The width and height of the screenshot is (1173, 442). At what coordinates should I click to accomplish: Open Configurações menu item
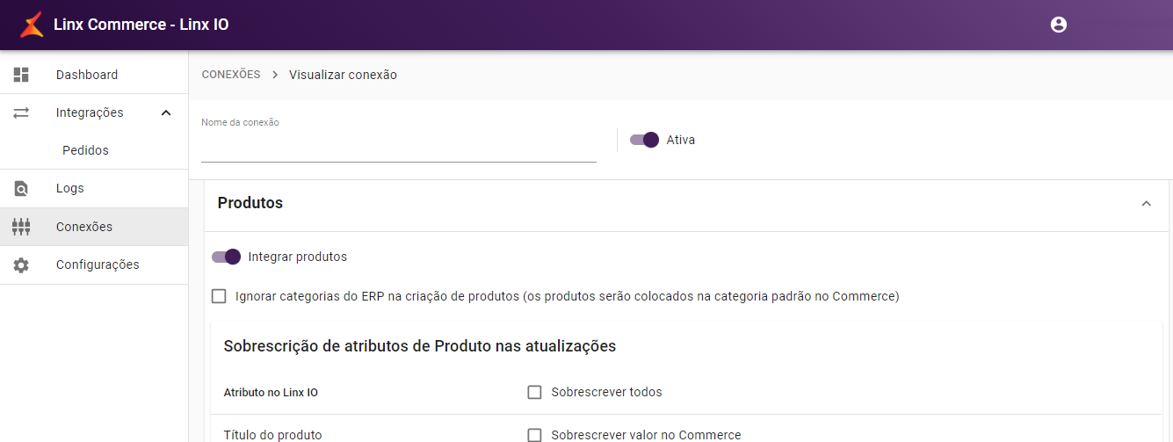click(94, 264)
